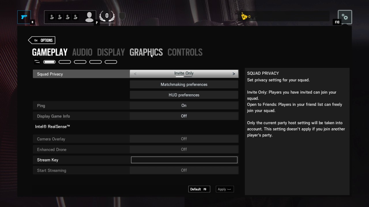Click the yellow renown currency tag

click(x=245, y=16)
